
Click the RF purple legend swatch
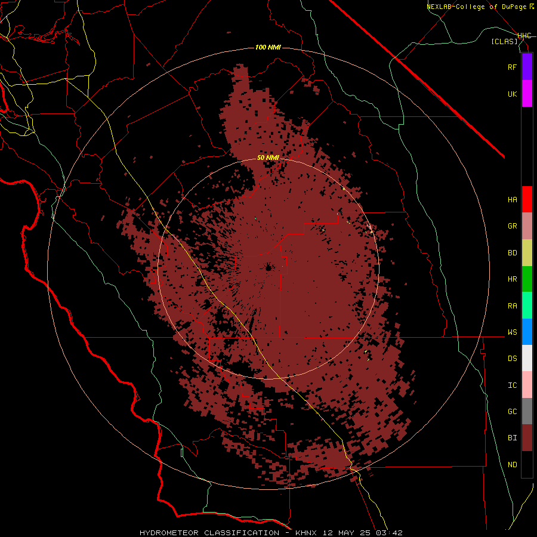tap(527, 67)
